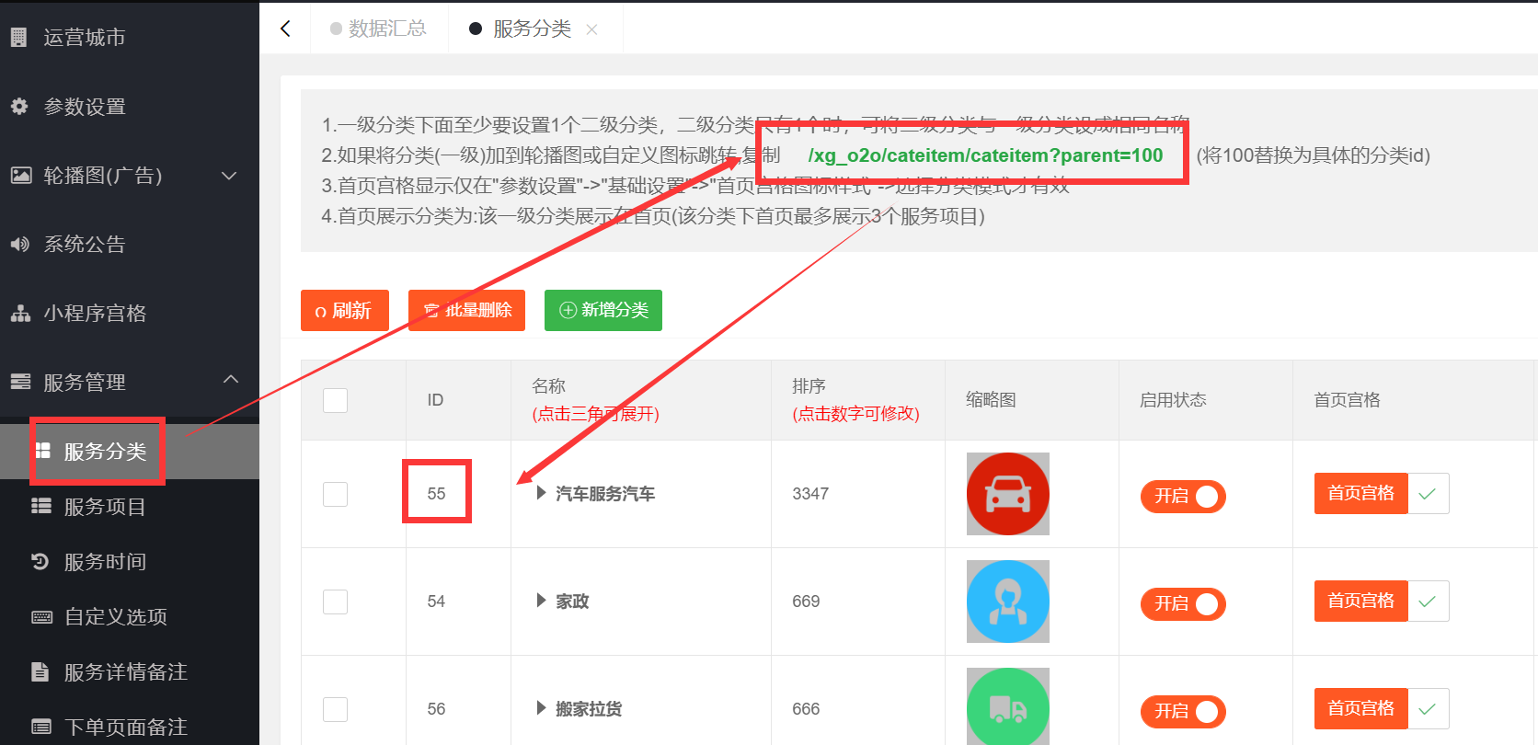This screenshot has width=1538, height=745.
Task: Click the back arrow beside tabs
Action: point(286,29)
